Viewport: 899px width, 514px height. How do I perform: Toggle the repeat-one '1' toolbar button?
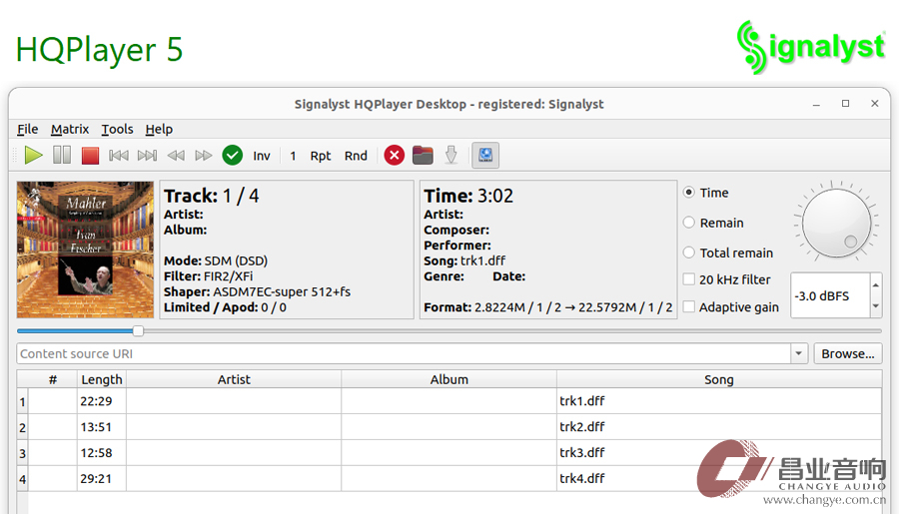(x=293, y=156)
